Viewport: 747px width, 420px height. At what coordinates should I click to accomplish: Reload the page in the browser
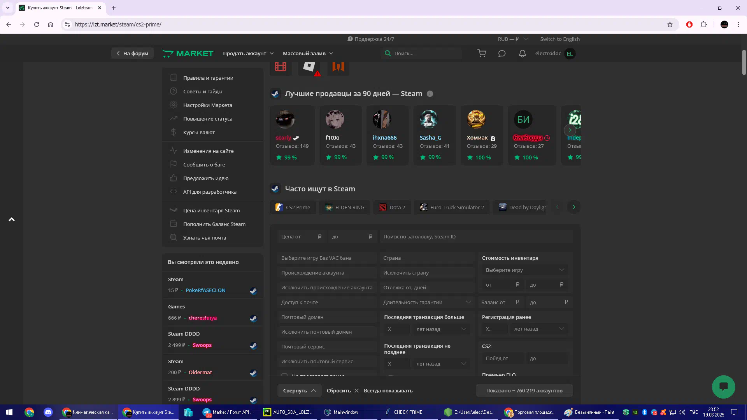point(37,24)
